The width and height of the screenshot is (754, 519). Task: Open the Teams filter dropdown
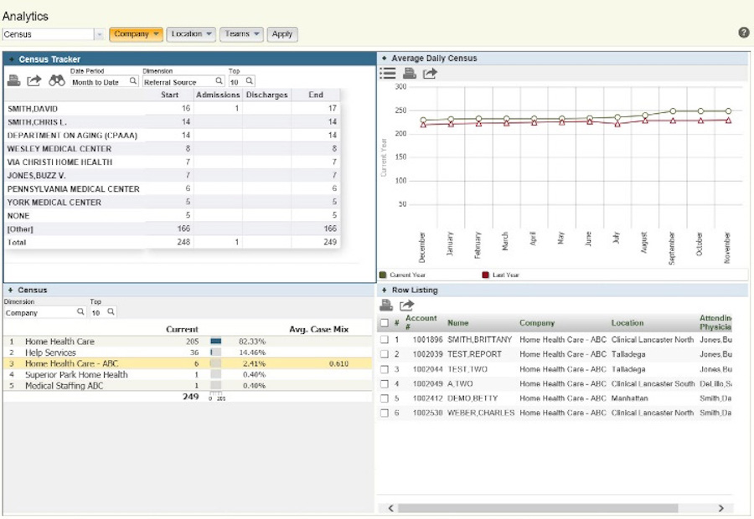(241, 34)
